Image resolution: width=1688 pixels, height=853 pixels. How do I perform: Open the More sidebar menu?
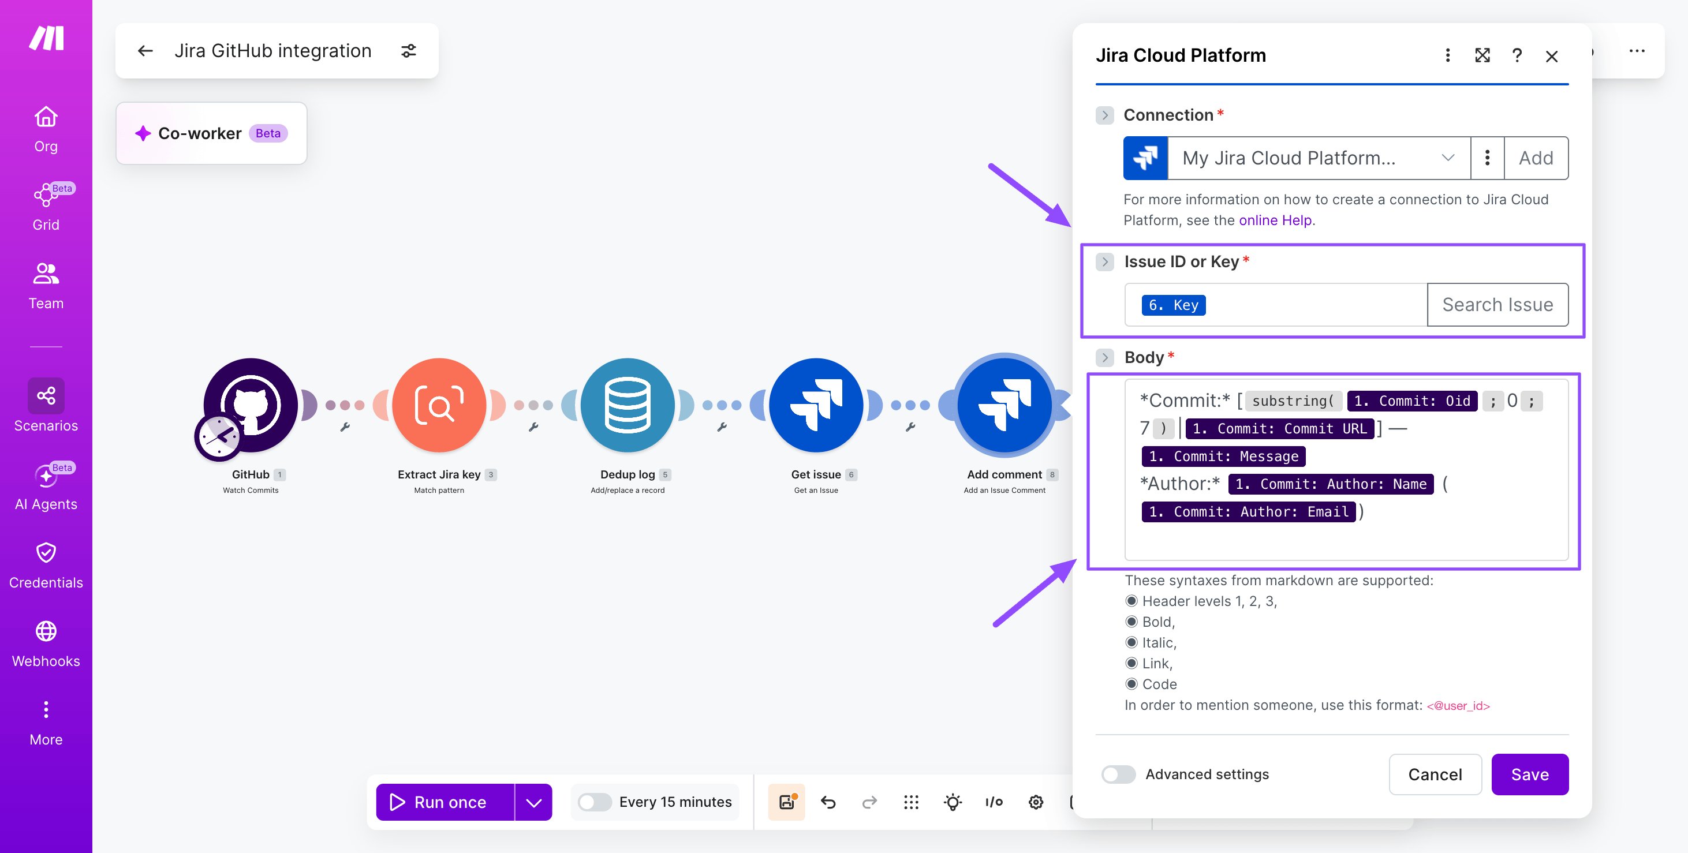click(46, 723)
